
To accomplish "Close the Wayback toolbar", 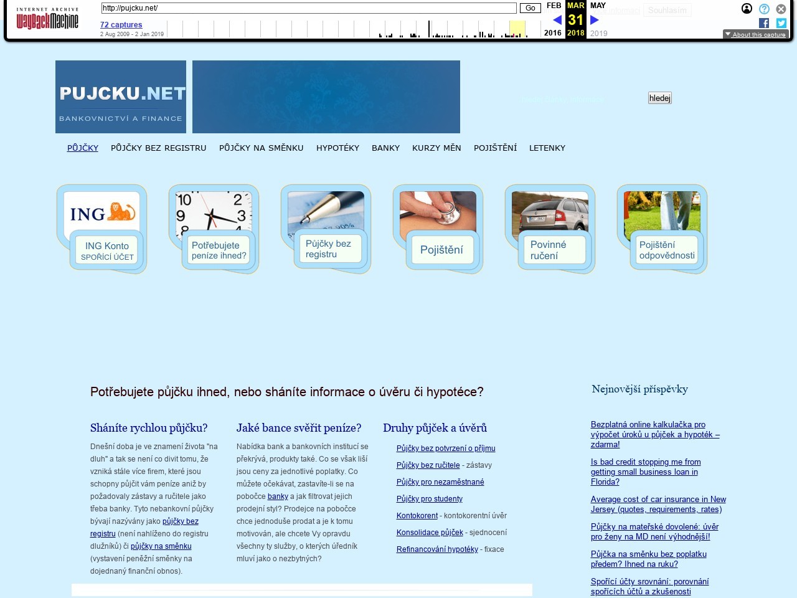I will click(781, 9).
